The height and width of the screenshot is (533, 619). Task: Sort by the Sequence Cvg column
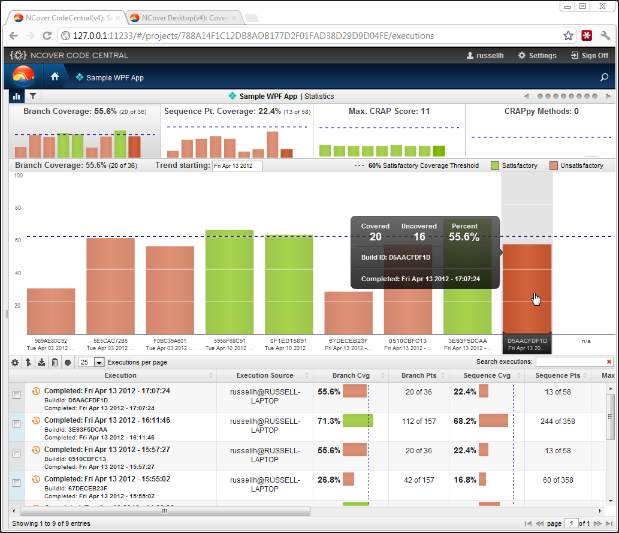[487, 375]
